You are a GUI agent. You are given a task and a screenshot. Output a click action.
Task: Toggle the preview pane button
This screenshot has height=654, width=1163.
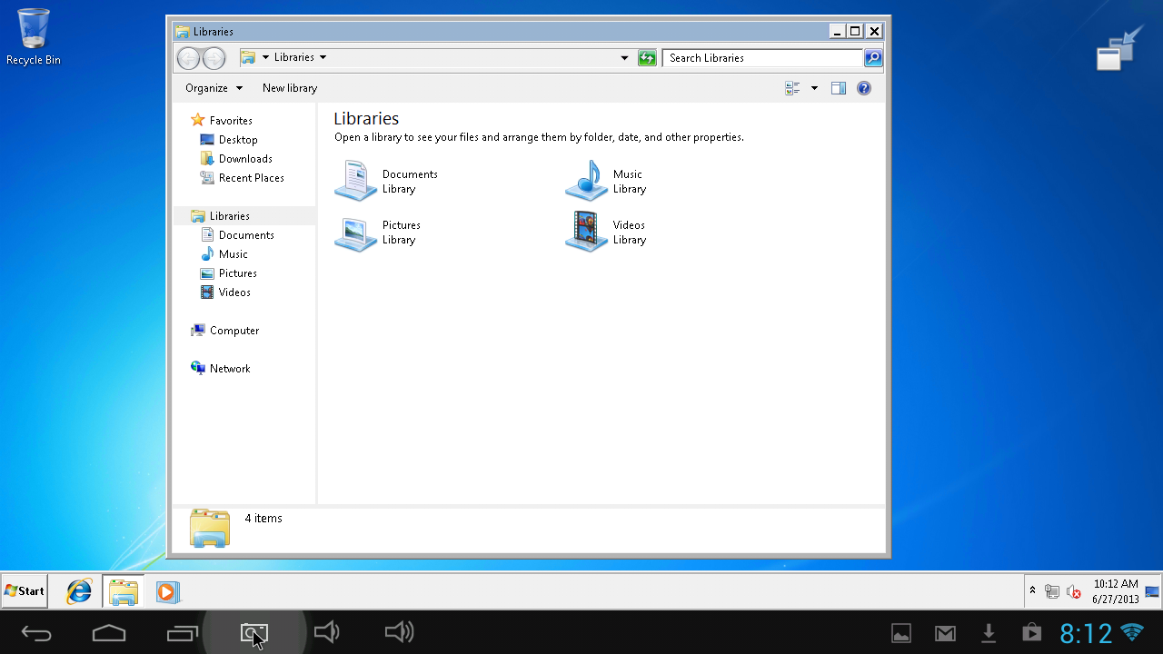[x=839, y=88]
